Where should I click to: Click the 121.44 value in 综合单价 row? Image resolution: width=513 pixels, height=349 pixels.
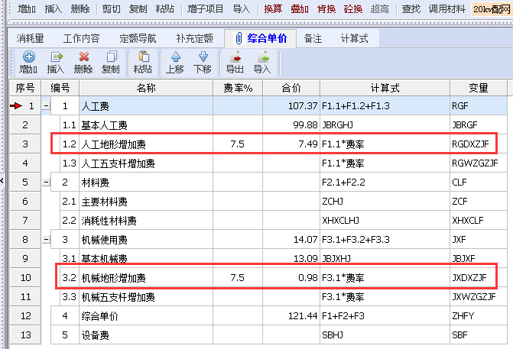pyautogui.click(x=303, y=316)
